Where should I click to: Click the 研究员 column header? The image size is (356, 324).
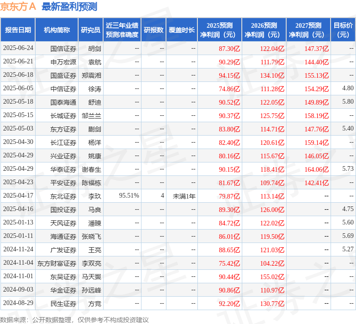click(90, 30)
